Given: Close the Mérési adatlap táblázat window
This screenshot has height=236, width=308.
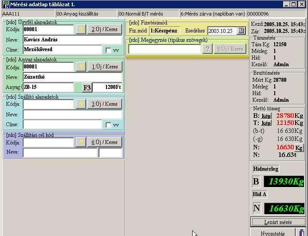Looking at the screenshot, I should (301, 4).
